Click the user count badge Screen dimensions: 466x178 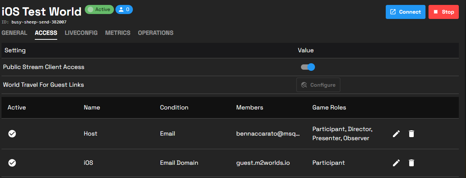coord(124,9)
